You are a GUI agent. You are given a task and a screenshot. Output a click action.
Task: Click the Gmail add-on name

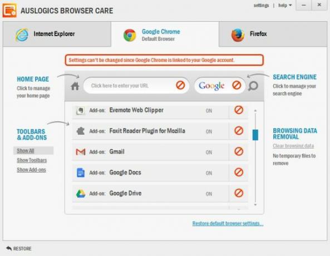click(x=117, y=151)
